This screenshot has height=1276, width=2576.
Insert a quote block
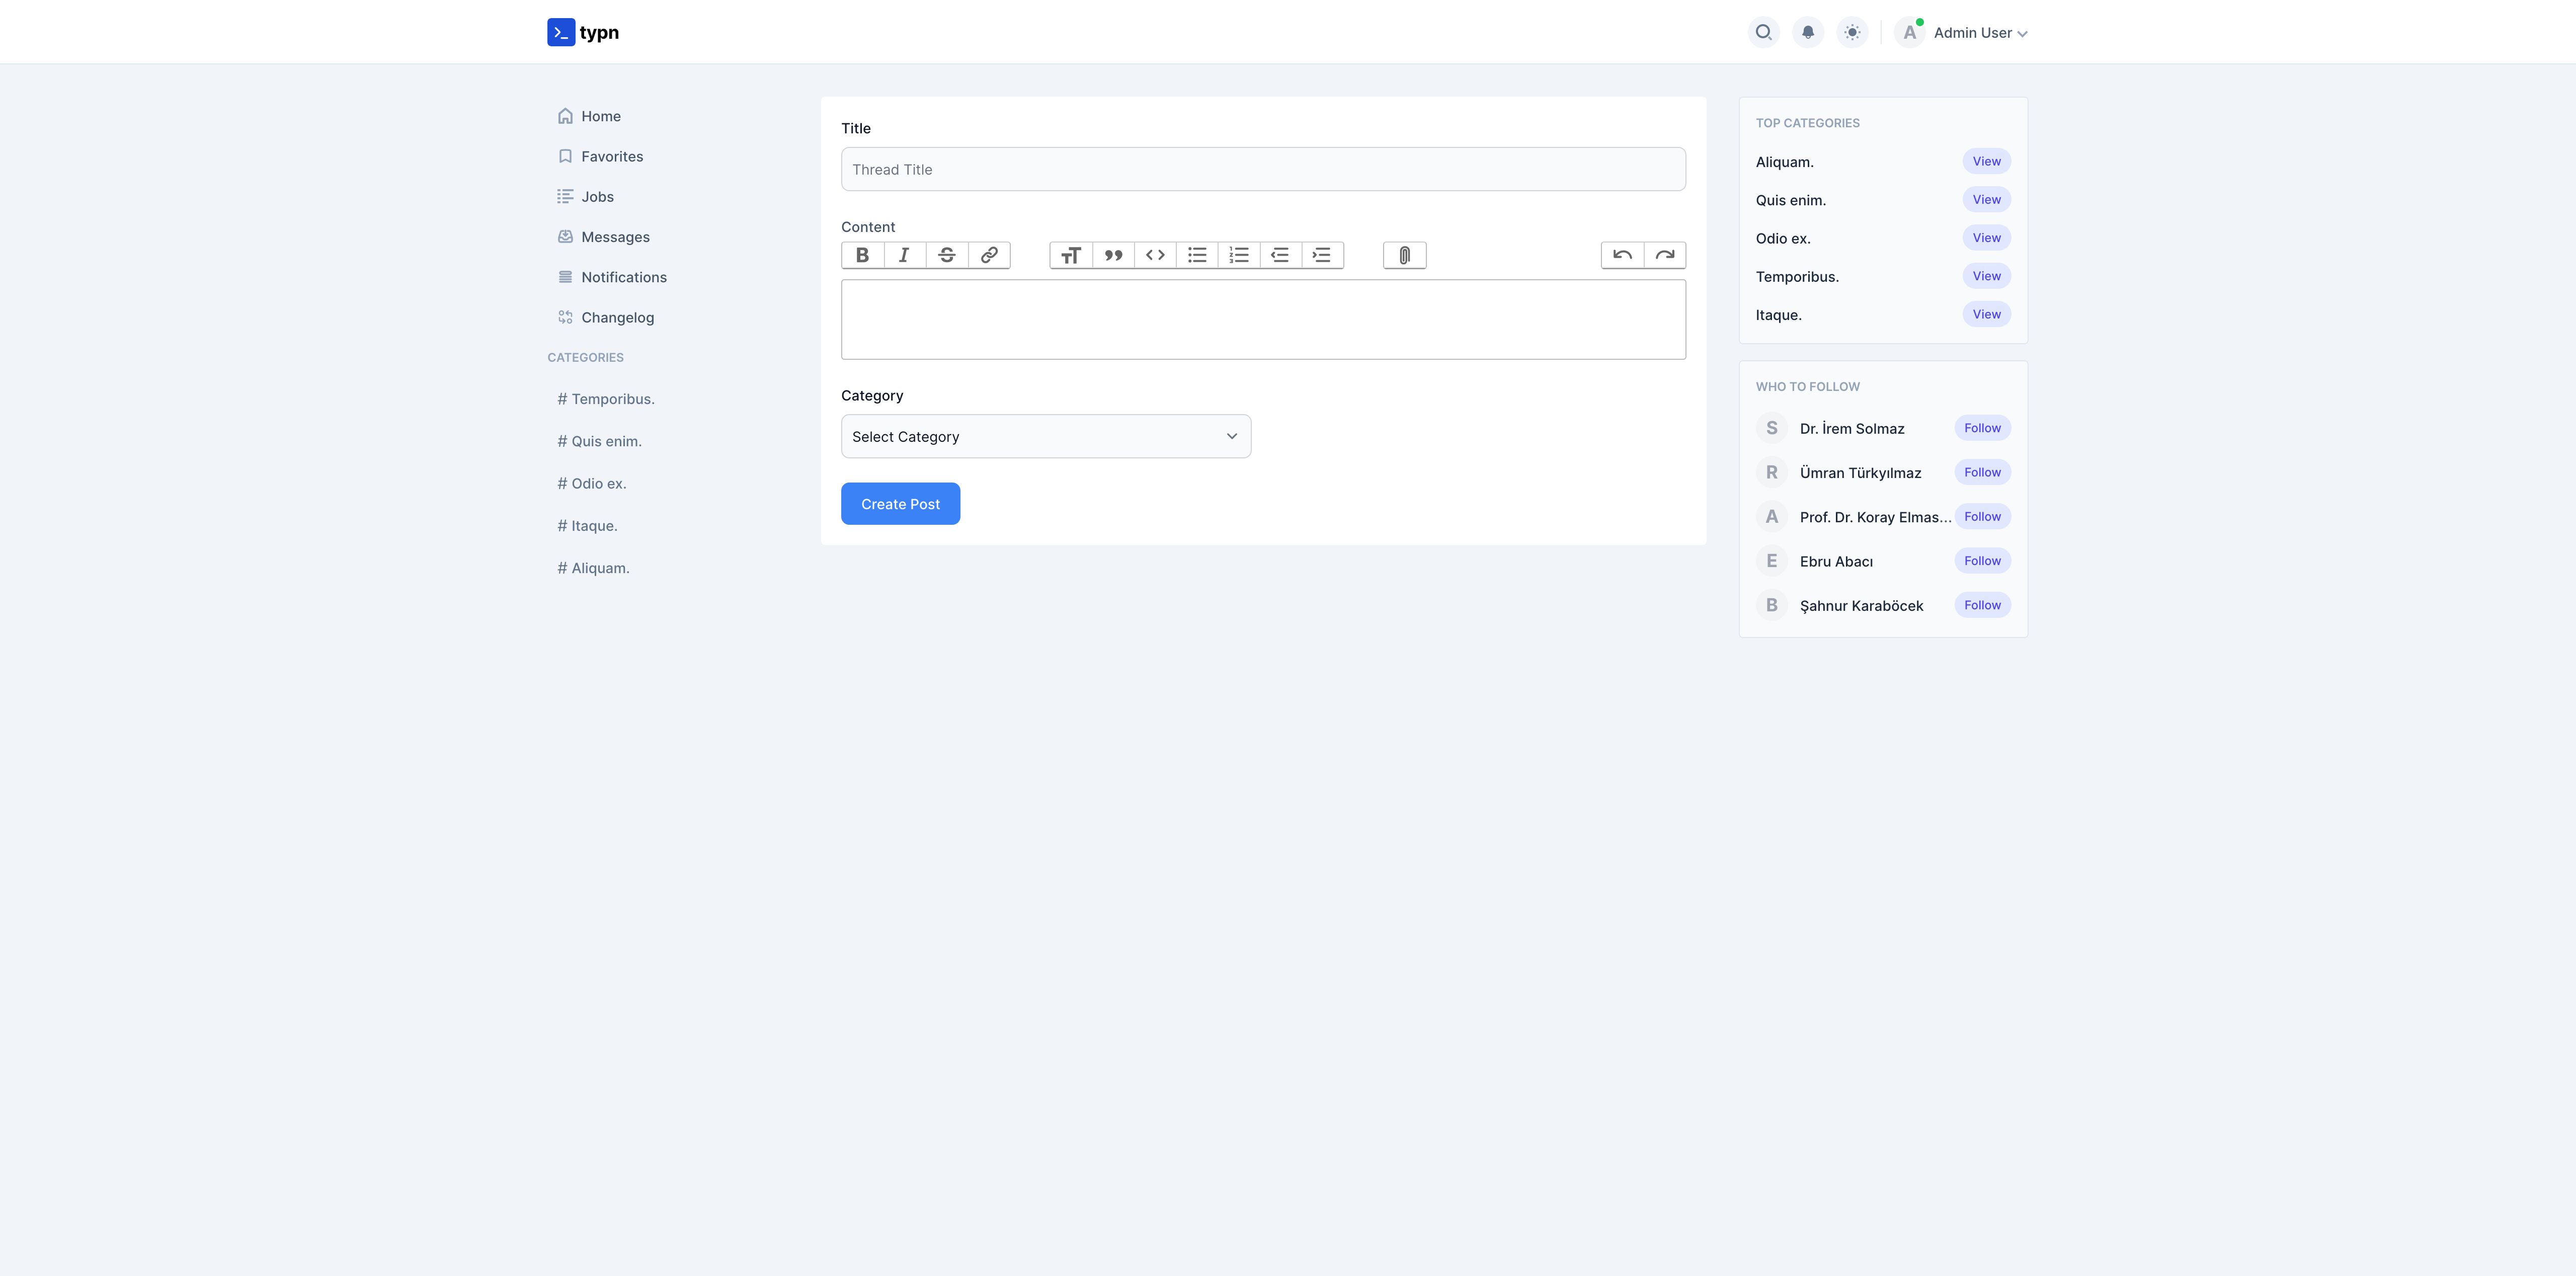(x=1112, y=255)
